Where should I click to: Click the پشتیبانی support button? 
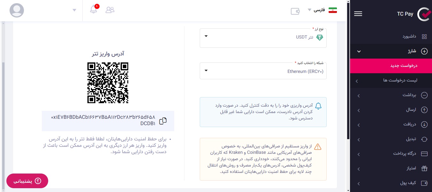(27, 181)
